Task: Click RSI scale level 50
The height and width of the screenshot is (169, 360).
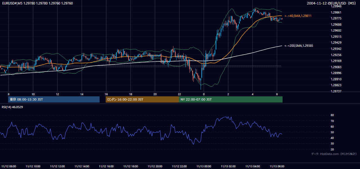Action: click(332, 132)
